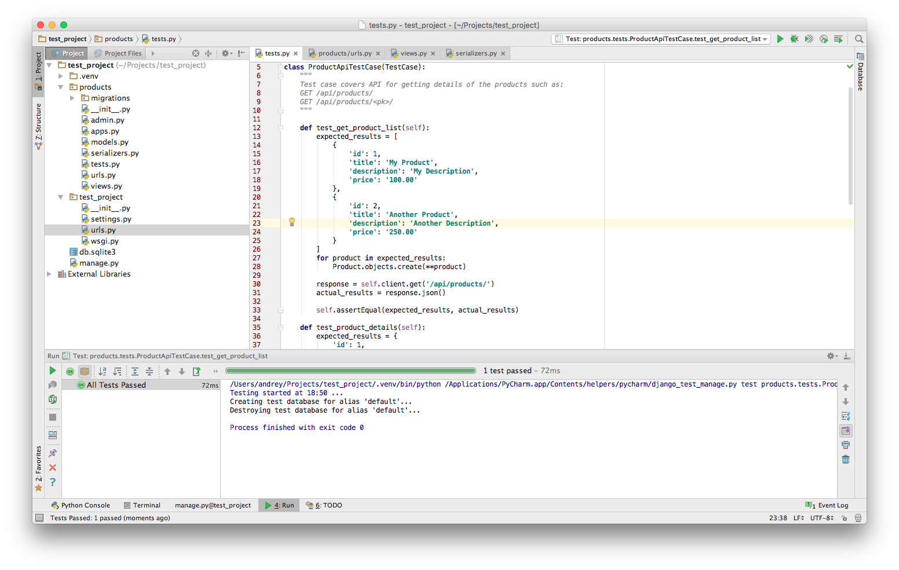Collapse the products package
Screen dimensions: 899x570
(x=60, y=87)
